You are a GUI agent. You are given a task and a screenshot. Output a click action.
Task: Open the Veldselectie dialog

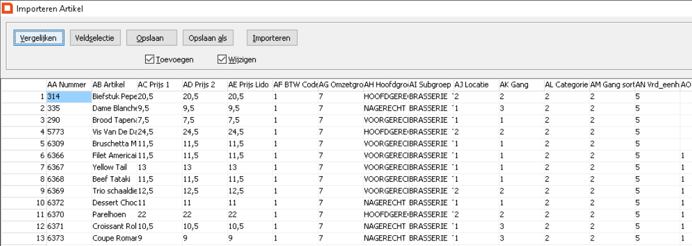pos(95,38)
